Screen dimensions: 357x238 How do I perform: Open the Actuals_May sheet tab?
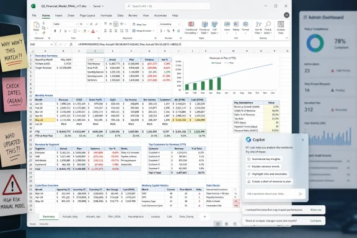point(70,216)
